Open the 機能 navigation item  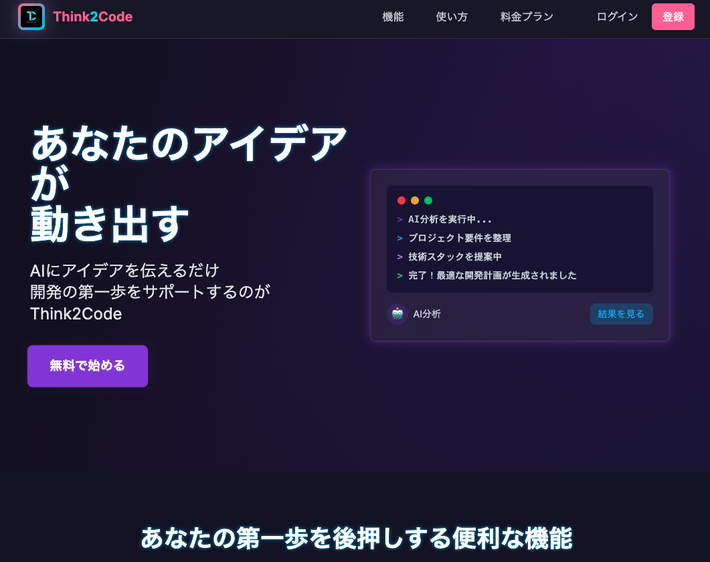pyautogui.click(x=393, y=17)
